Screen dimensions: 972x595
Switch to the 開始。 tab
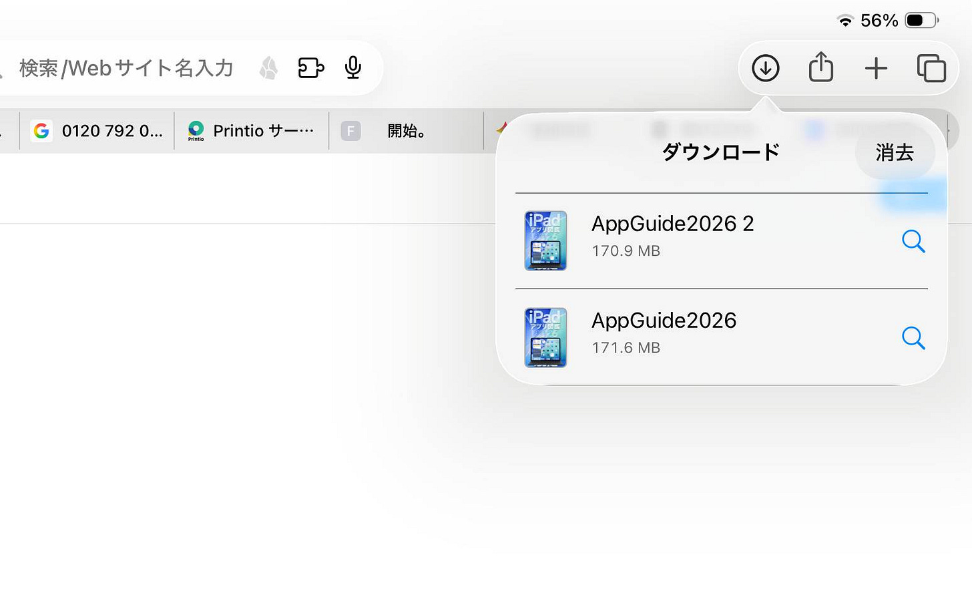(x=407, y=131)
